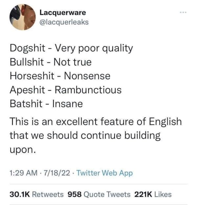View the 30.1K Retweets list
The height and width of the screenshot is (205, 197).
pos(37,194)
